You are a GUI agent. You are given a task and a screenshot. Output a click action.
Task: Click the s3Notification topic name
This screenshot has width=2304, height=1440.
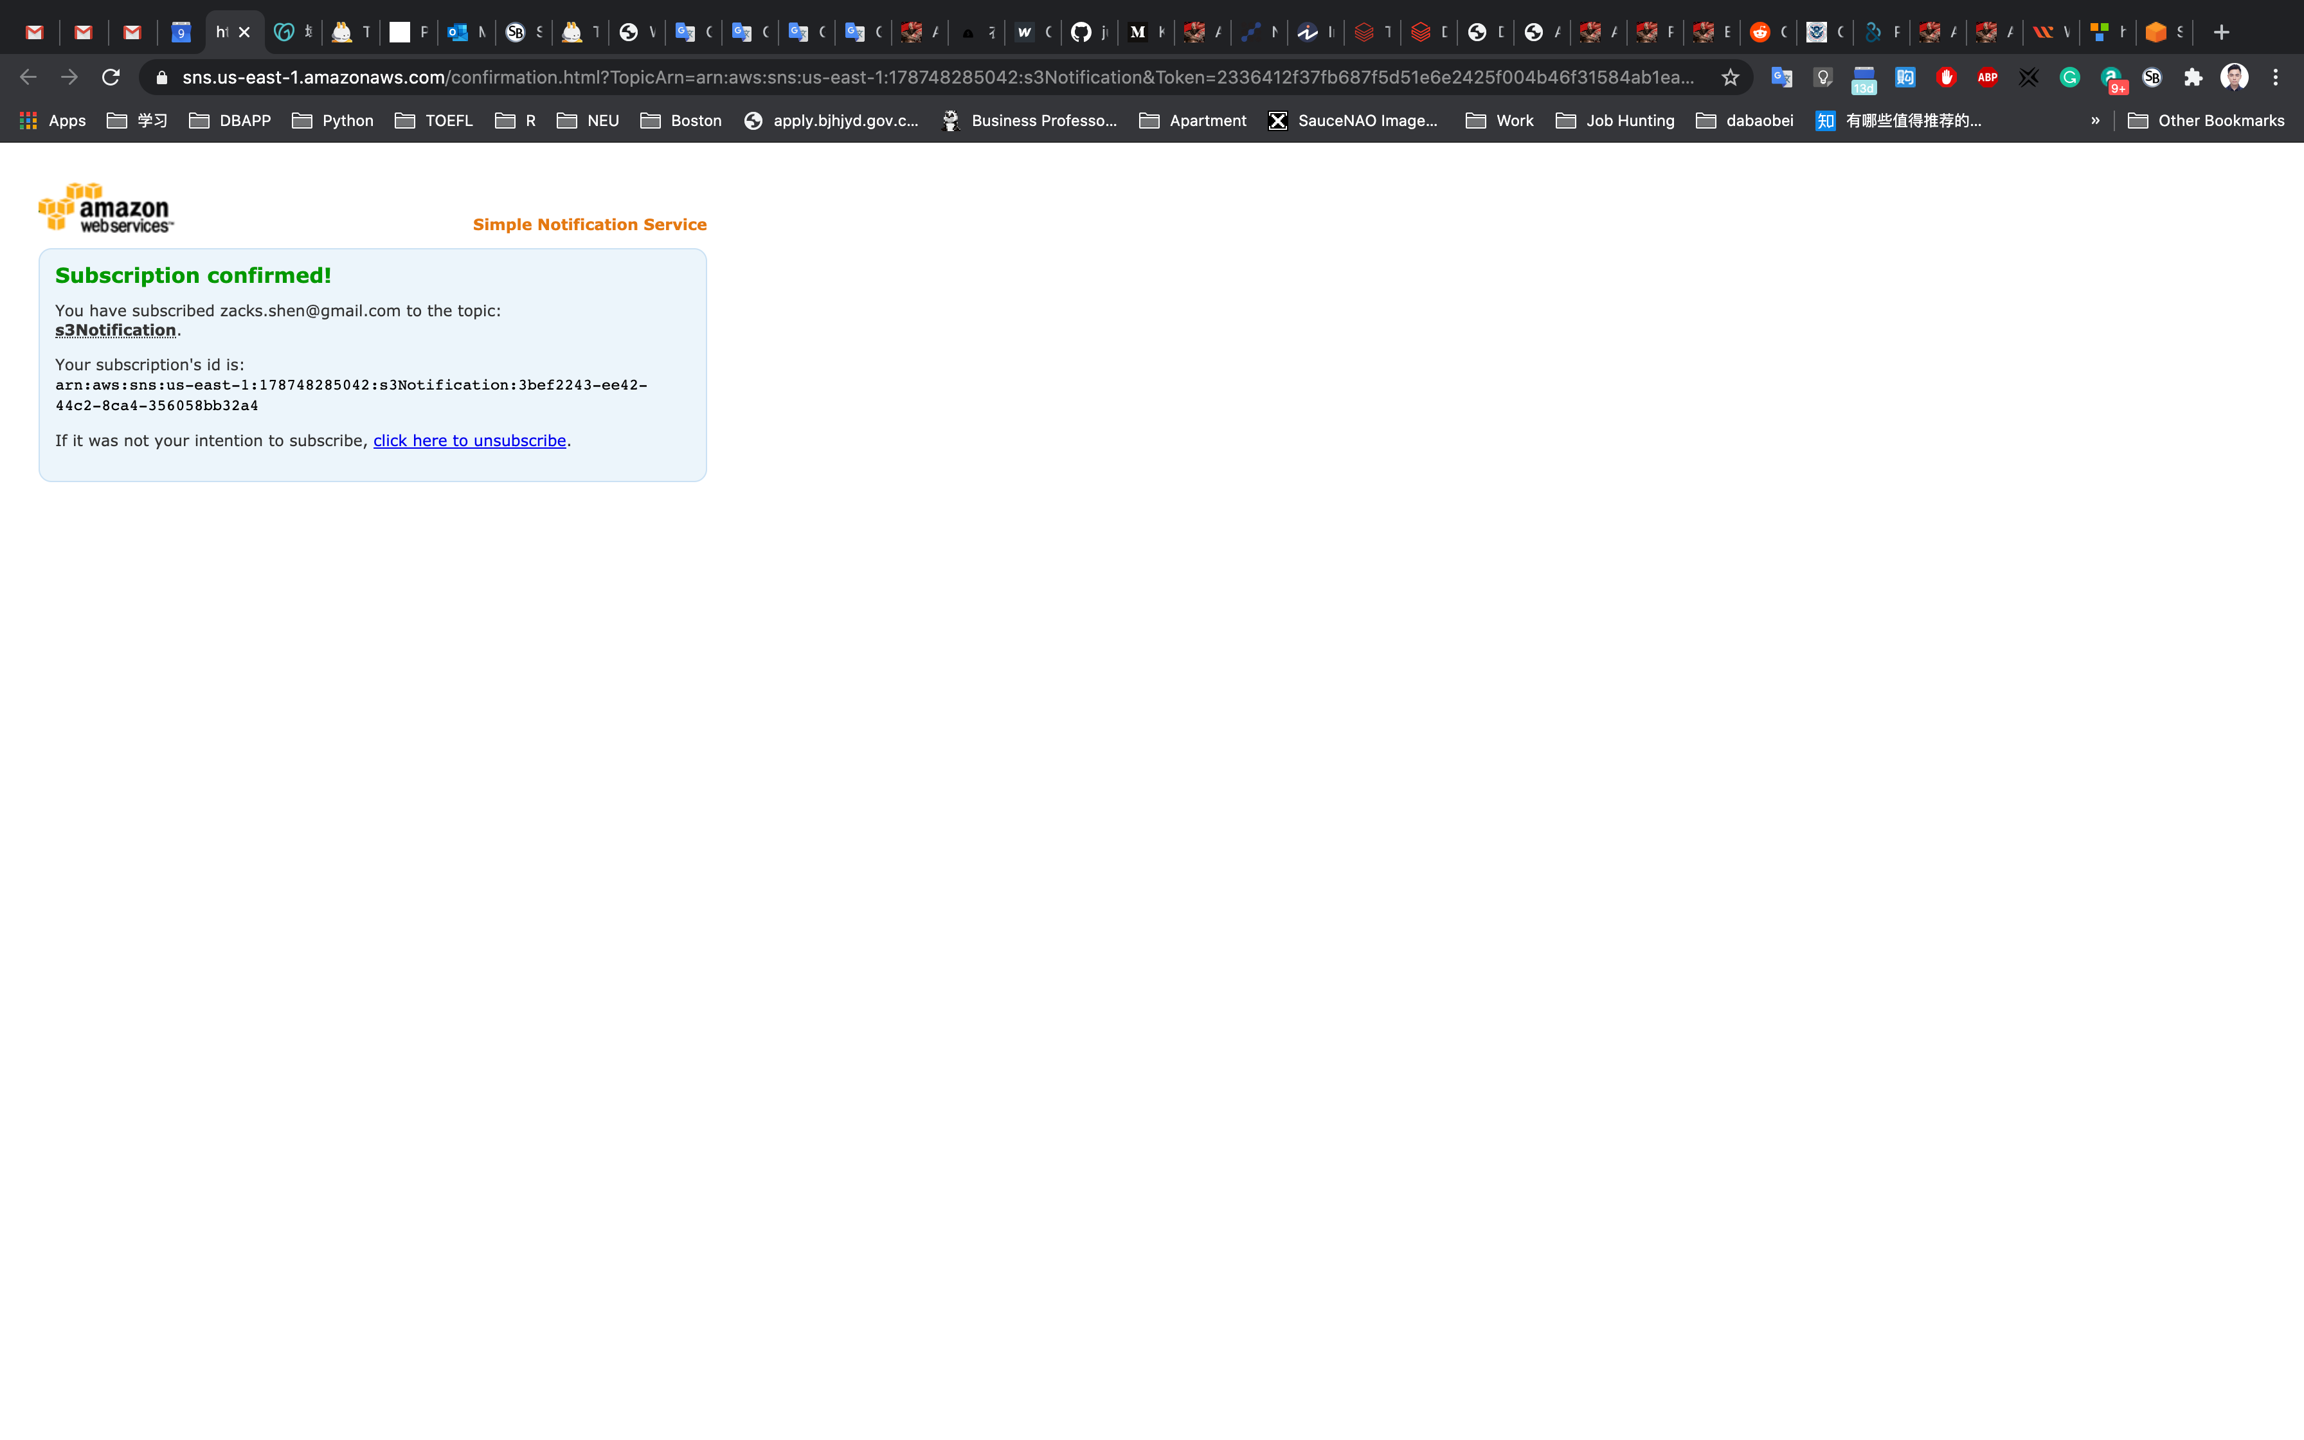pyautogui.click(x=115, y=330)
